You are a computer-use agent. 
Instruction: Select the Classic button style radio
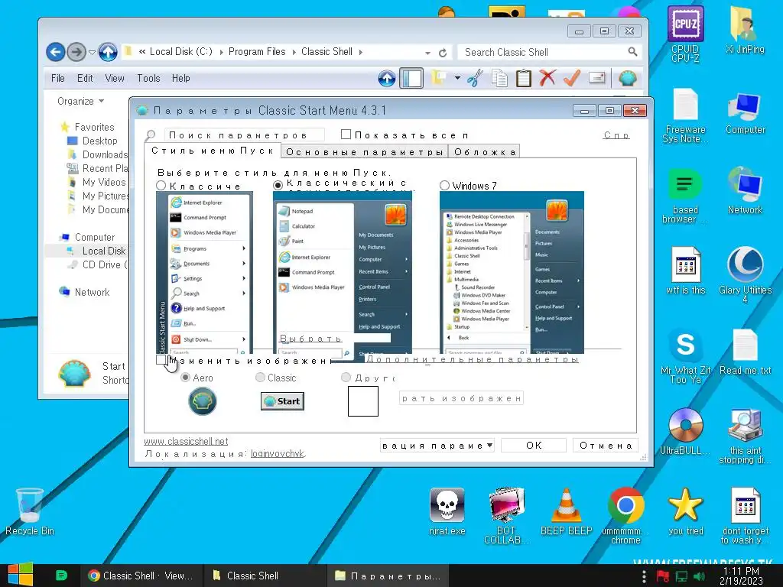260,378
